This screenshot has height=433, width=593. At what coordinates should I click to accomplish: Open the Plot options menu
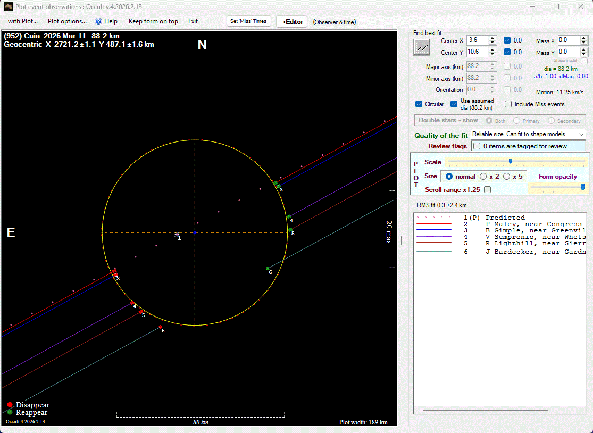click(x=67, y=21)
